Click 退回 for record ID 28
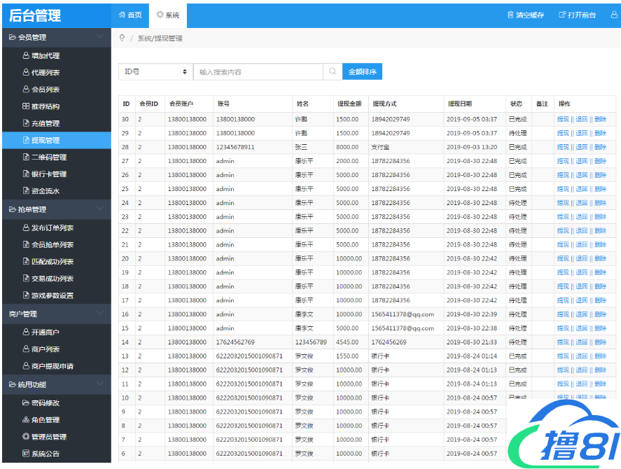 581,147
